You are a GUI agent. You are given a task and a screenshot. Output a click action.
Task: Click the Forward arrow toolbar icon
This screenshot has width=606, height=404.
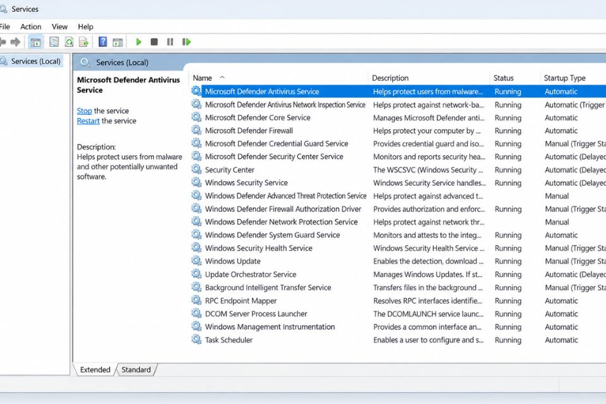coord(15,42)
